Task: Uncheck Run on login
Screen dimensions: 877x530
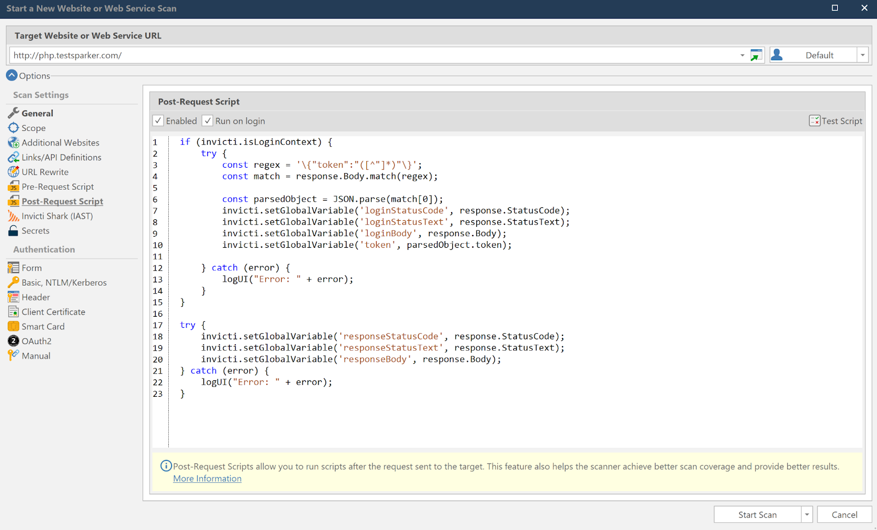Action: pyautogui.click(x=208, y=120)
